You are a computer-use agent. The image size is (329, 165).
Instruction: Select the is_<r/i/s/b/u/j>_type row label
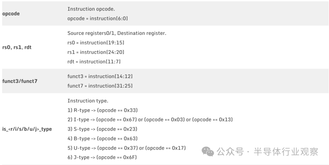27,129
